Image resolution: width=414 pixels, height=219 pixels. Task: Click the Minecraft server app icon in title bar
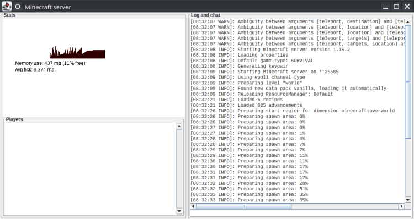(7, 6)
